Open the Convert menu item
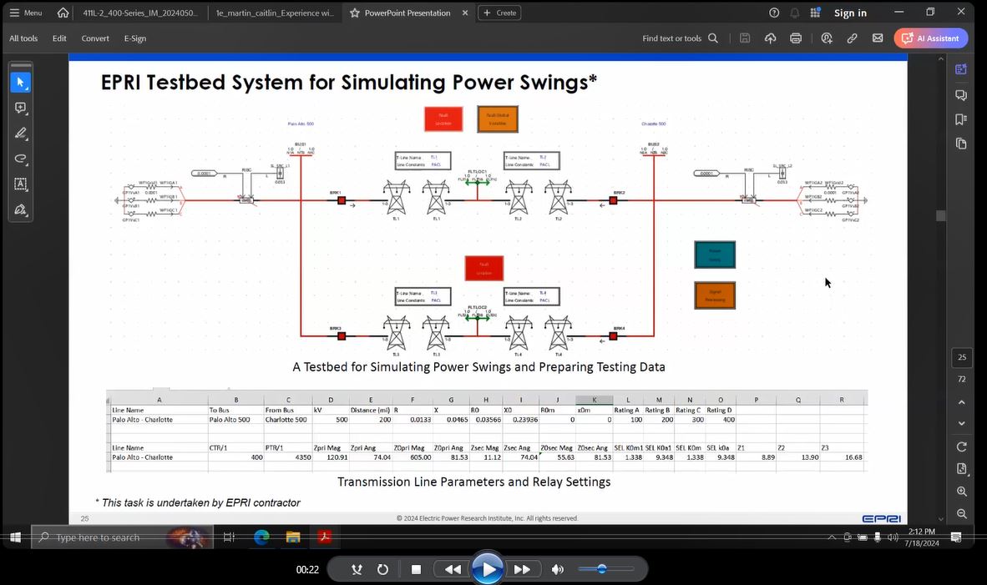Screen dimensions: 987x585 (95, 38)
